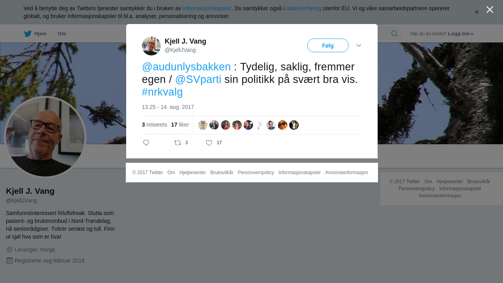Click the search magnifier icon

pyautogui.click(x=394, y=33)
